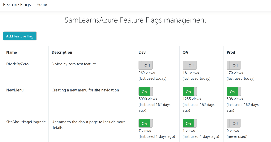Toggle DivideByZero flag in Dev

tap(146, 65)
